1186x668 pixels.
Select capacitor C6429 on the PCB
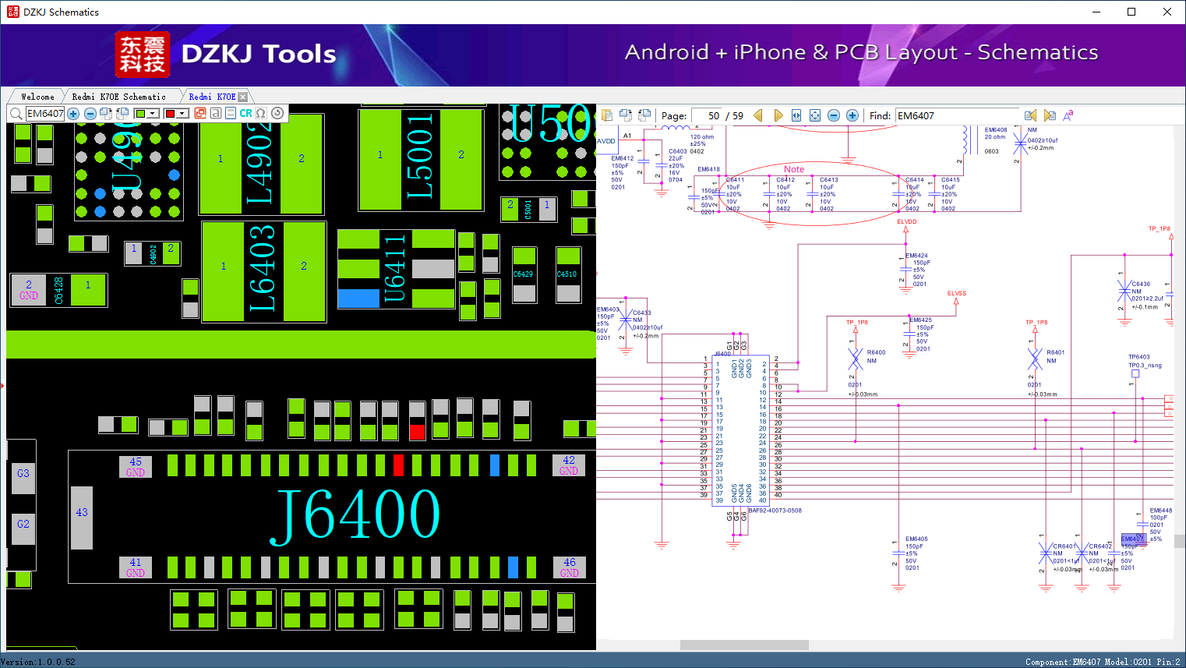coord(524,274)
